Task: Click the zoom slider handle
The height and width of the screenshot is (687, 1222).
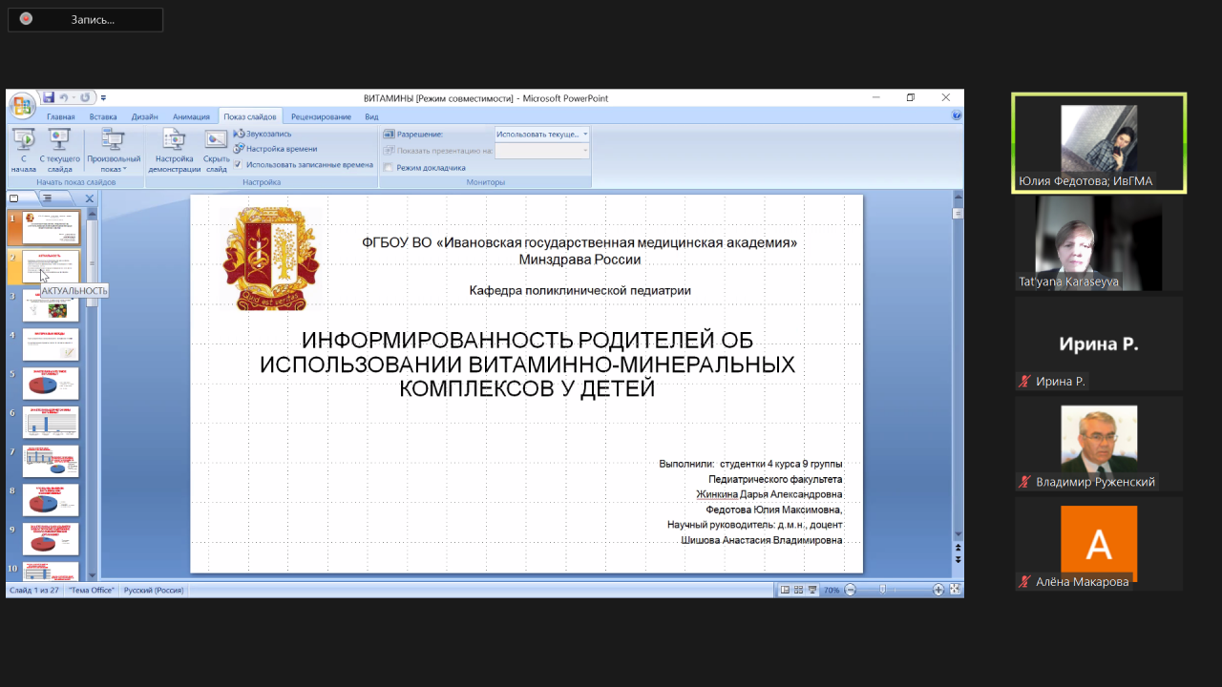Action: (x=882, y=590)
